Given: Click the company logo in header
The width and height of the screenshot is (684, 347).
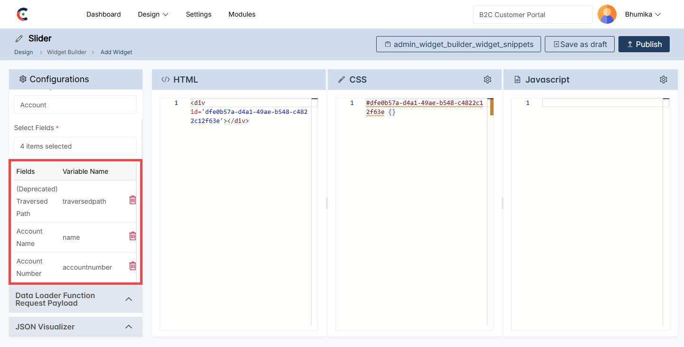Looking at the screenshot, I should pos(22,14).
